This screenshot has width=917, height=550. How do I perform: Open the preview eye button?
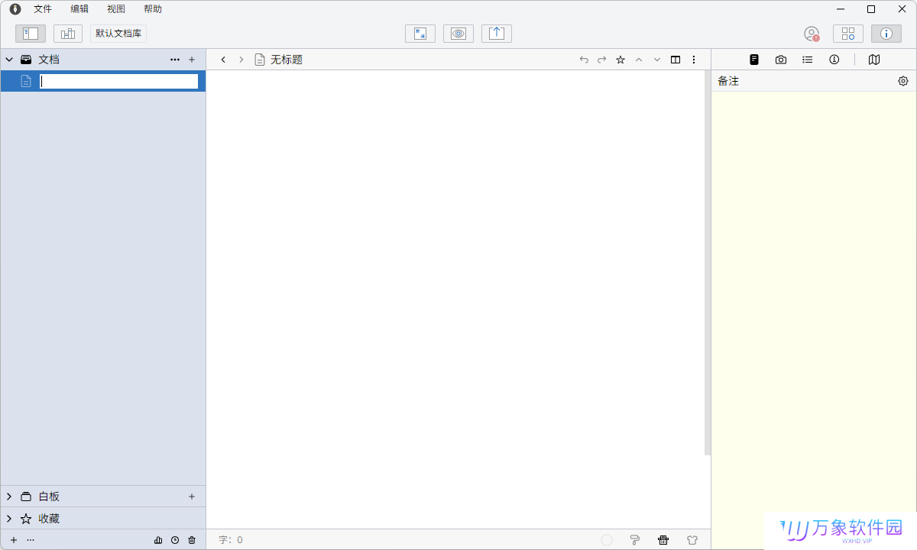pyautogui.click(x=458, y=34)
